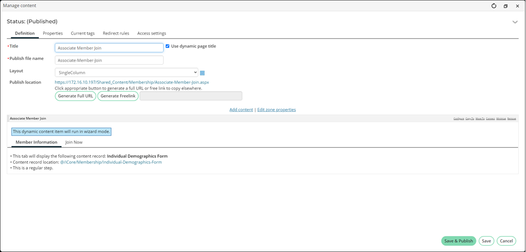526x252 pixels.
Task: Click the Add content link
Action: pos(241,110)
